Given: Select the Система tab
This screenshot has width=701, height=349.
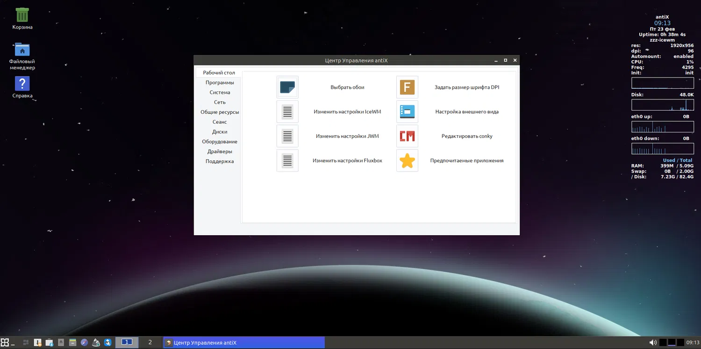Looking at the screenshot, I should (x=220, y=92).
